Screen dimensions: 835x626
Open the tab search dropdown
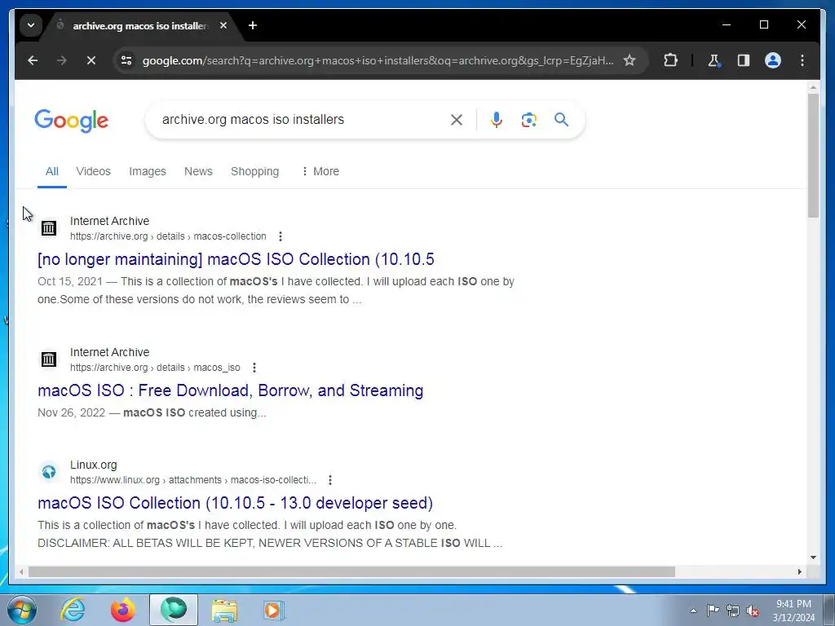point(31,25)
